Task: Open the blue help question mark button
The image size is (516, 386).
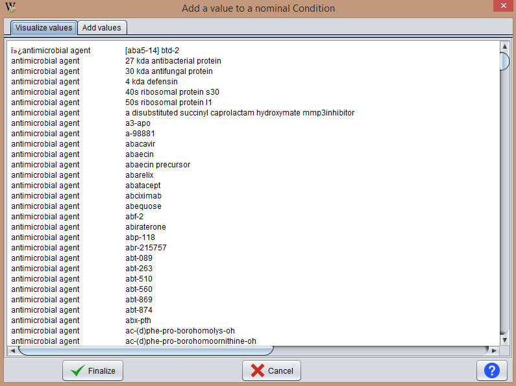Action: pos(491,370)
